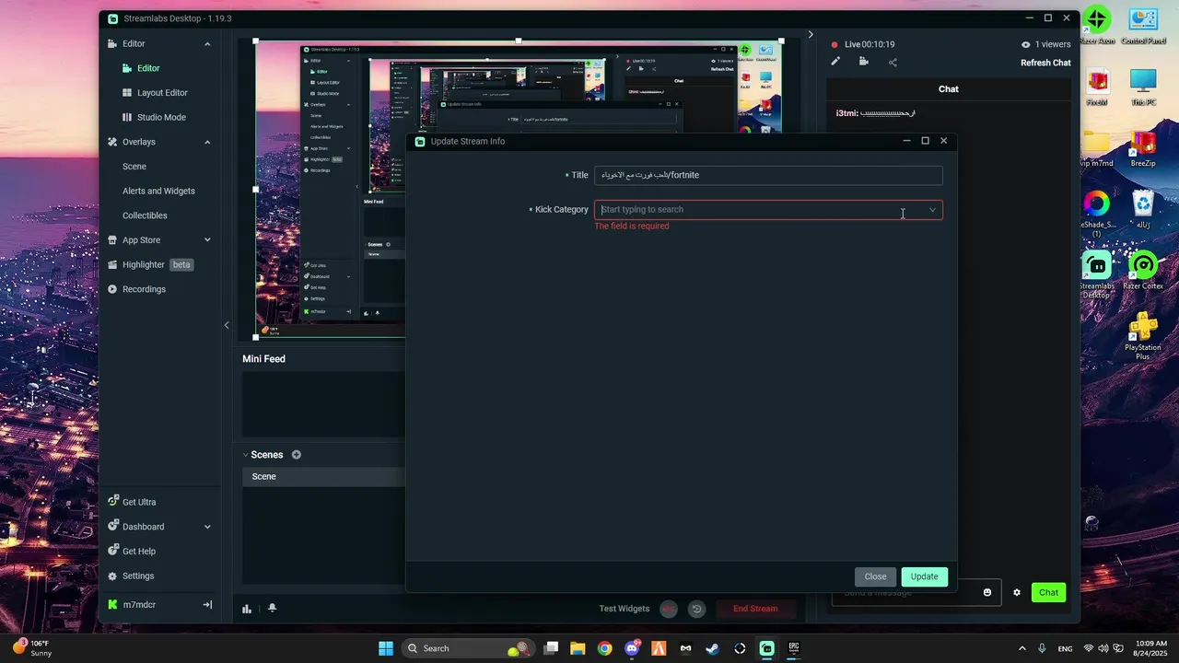
Task: Expand the App Store section
Action: [x=207, y=240]
